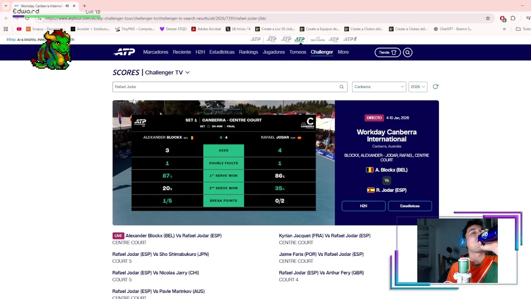The width and height of the screenshot is (531, 299).
Task: Open the Torneos menu
Action: (297, 52)
